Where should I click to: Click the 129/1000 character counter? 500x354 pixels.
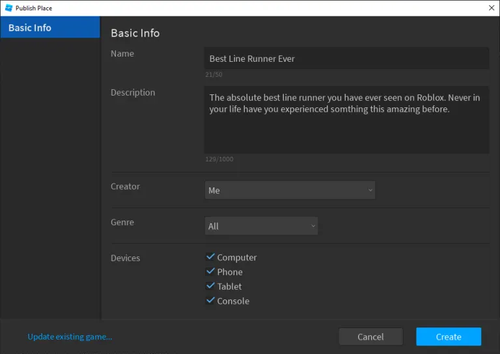pyautogui.click(x=219, y=159)
